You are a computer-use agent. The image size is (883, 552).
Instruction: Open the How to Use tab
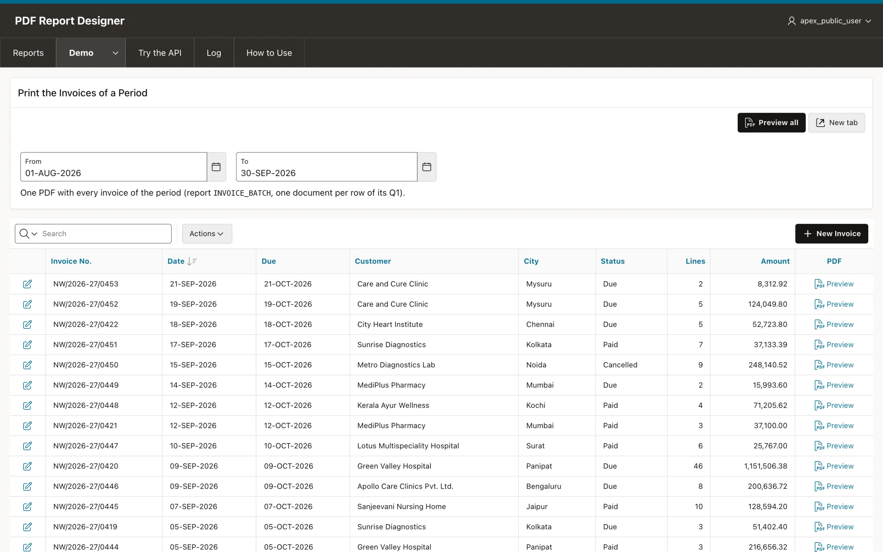pyautogui.click(x=269, y=53)
